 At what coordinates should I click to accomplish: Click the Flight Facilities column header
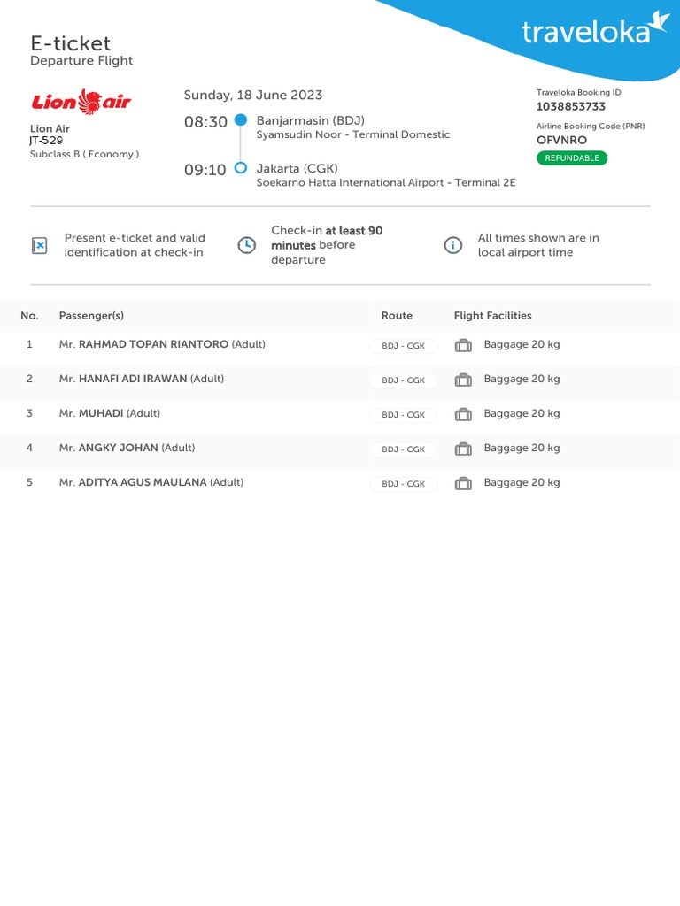tap(492, 316)
